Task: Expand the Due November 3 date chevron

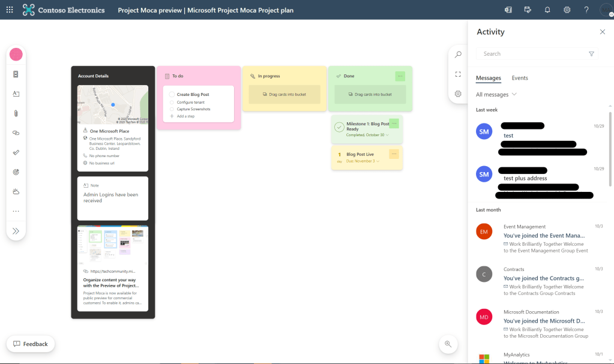Action: pos(378,161)
